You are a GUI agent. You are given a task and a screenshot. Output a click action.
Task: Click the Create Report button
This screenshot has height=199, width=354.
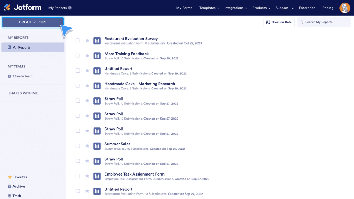33,22
